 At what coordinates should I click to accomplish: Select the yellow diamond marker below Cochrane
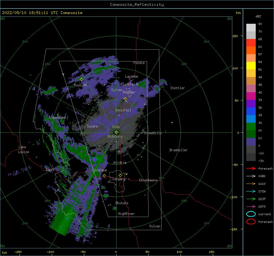pyautogui.click(x=104, y=176)
